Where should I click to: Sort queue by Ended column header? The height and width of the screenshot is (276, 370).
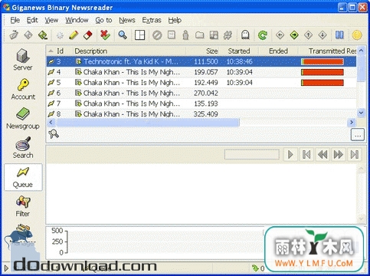click(278, 51)
